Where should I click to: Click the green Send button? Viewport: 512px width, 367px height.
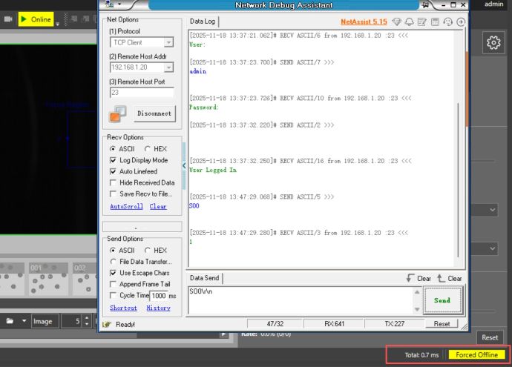(x=442, y=300)
